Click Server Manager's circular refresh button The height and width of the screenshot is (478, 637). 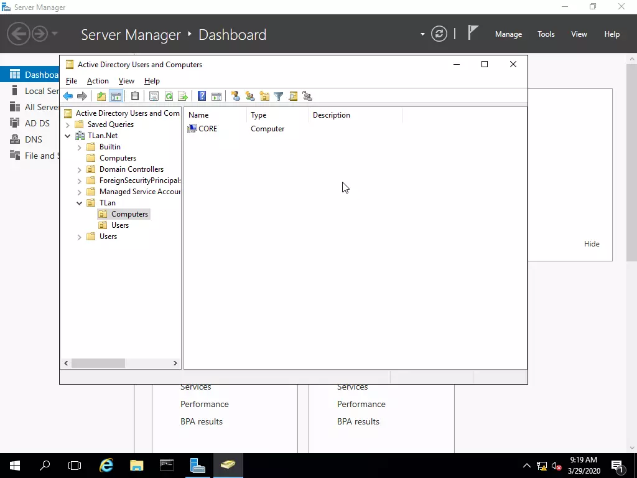pyautogui.click(x=439, y=34)
